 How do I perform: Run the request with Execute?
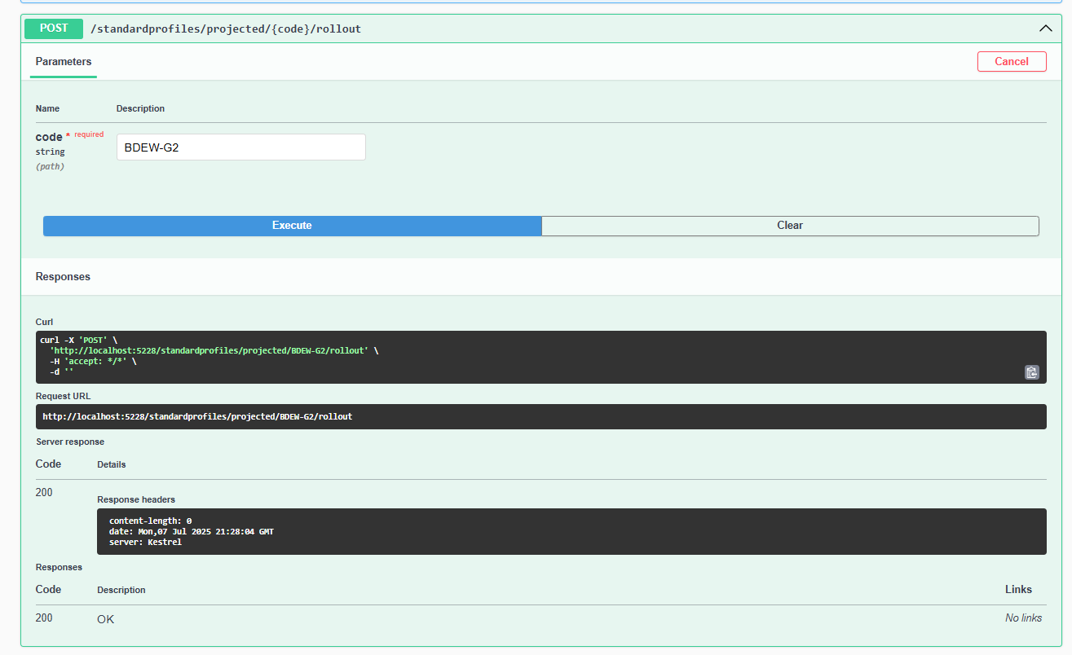coord(292,226)
